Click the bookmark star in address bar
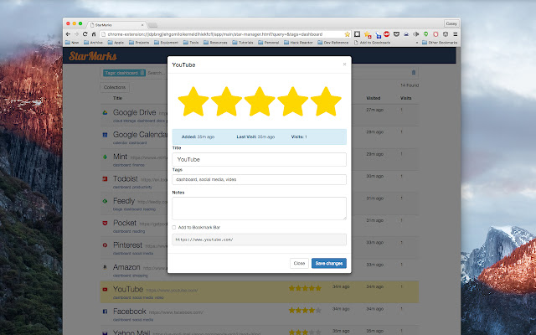 coord(348,34)
